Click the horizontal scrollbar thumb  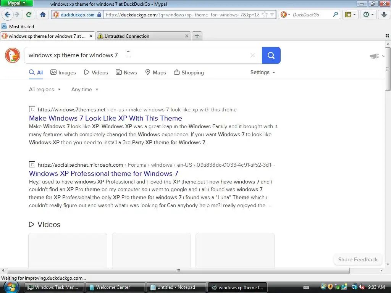[178, 270]
